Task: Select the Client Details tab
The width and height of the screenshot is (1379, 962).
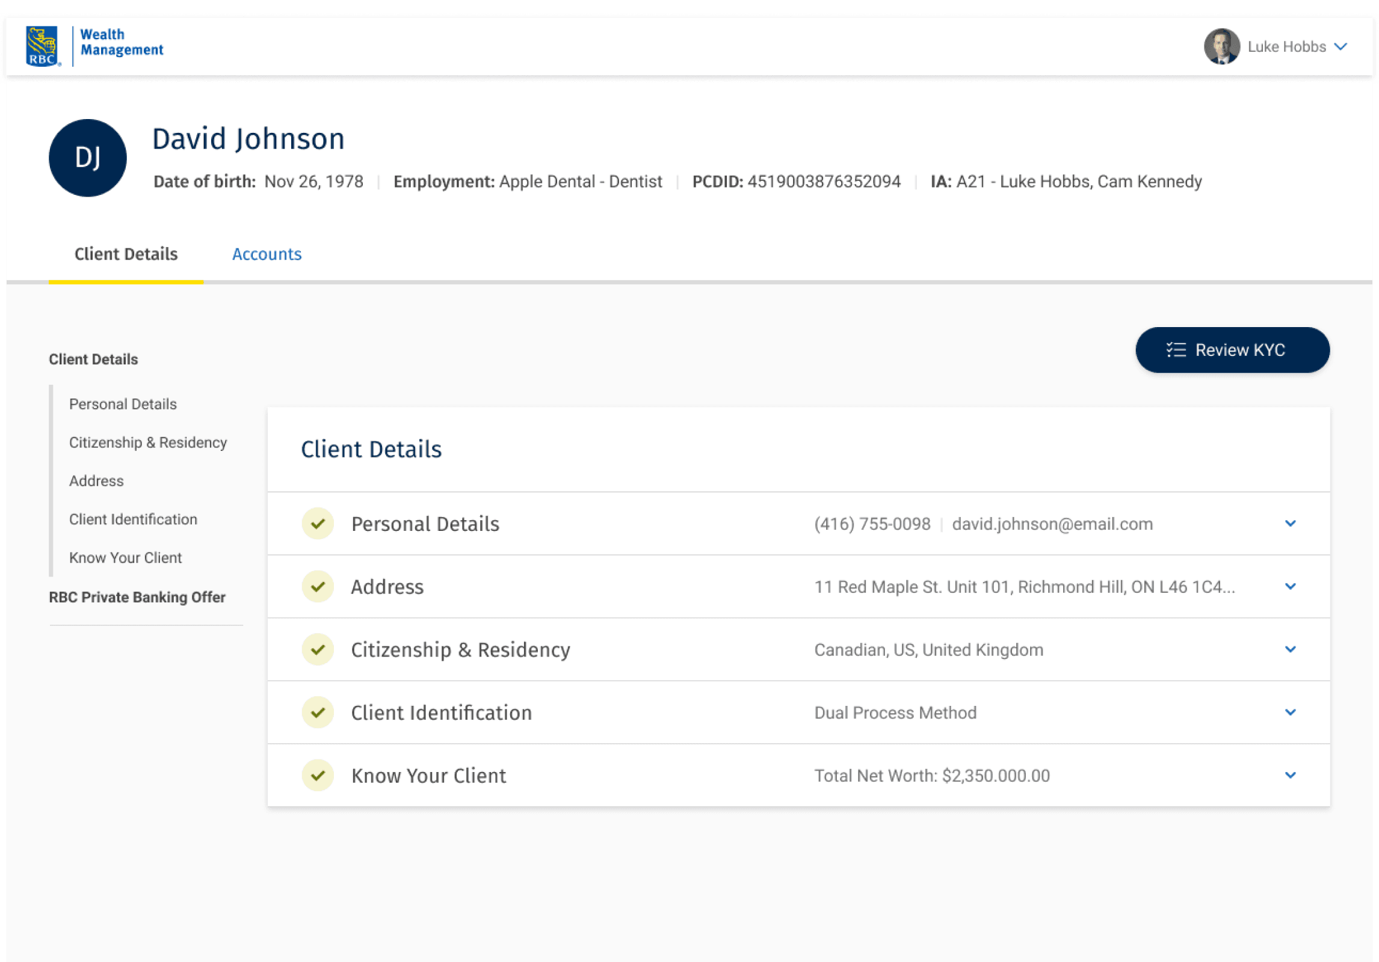Action: (x=126, y=254)
